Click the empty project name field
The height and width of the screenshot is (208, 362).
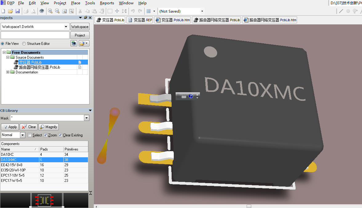tap(35, 35)
